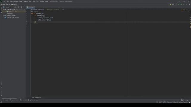This screenshot has height=107, width=191.
Task: Collapse the pythonProject5 root folder
Action: (x=4, y=10)
